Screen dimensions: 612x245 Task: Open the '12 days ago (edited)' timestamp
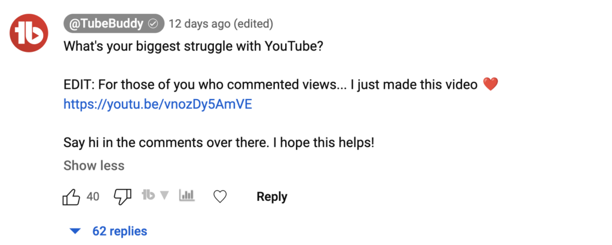click(221, 24)
